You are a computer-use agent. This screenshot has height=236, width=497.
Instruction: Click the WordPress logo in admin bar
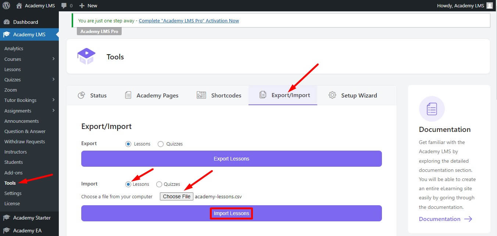click(6, 5)
